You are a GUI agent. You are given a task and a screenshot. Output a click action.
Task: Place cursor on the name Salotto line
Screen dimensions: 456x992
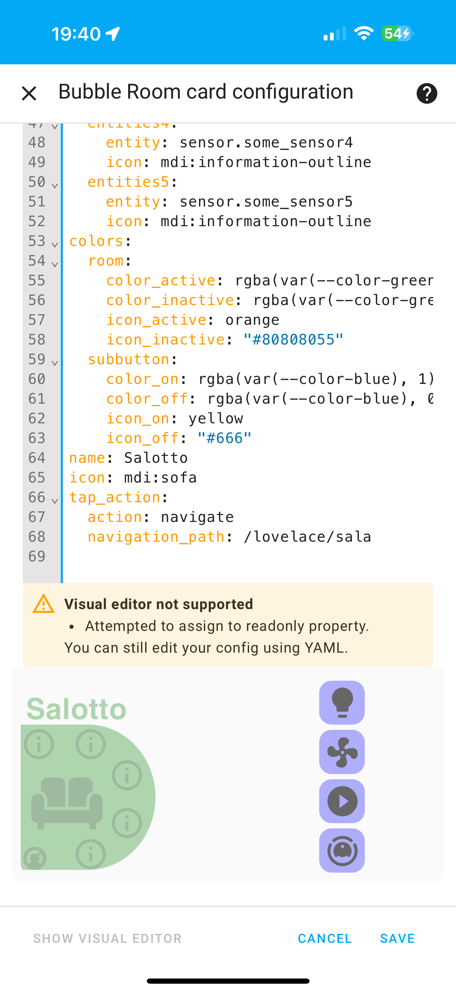[x=156, y=458]
